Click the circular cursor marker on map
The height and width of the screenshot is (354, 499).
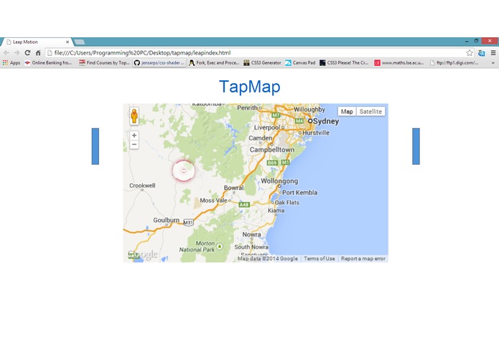point(184,171)
